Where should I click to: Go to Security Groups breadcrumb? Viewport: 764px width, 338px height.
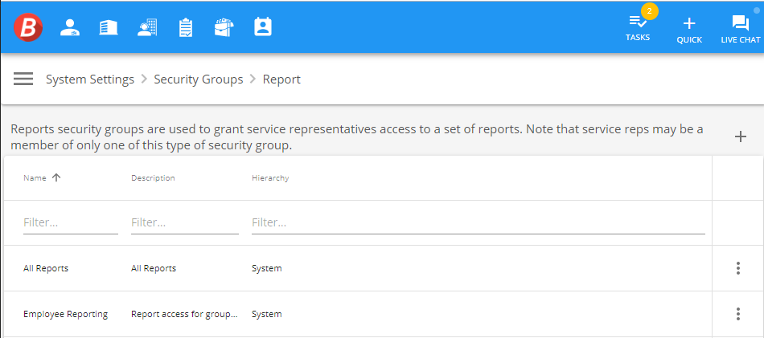click(199, 79)
